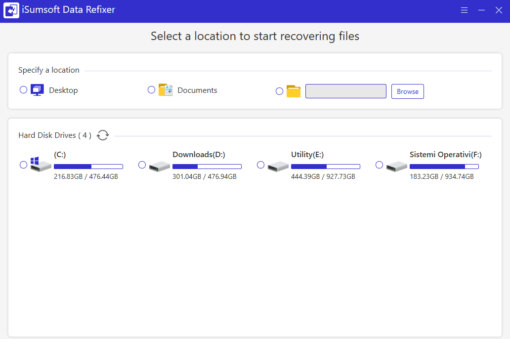Screen dimensions: 510x339
Task: Select the Desktop radio button
Action: (23, 90)
